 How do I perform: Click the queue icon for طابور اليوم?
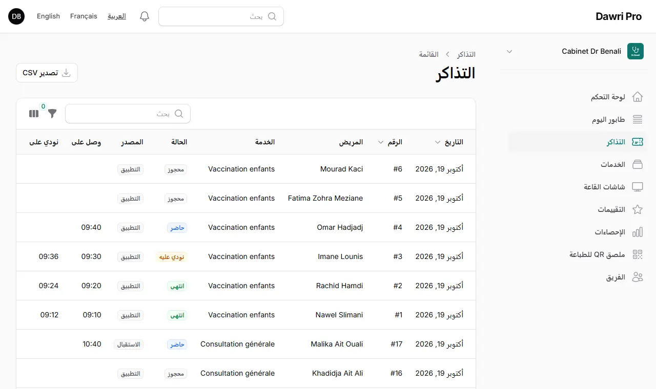point(638,119)
